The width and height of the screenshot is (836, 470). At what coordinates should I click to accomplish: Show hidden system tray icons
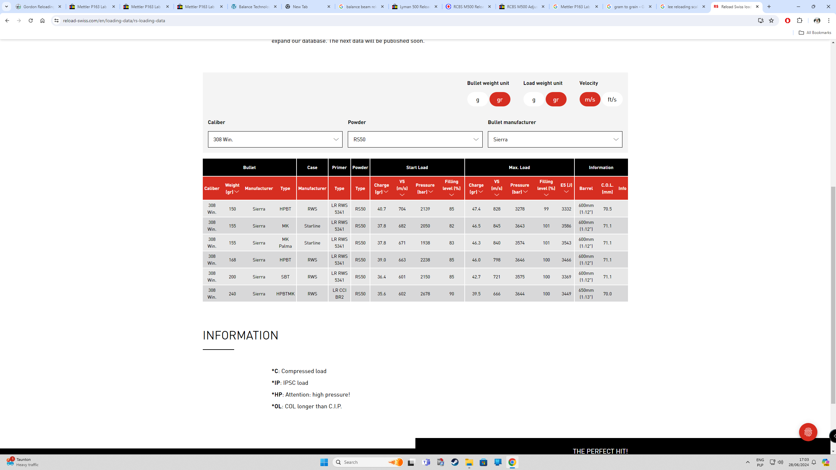[x=748, y=462]
